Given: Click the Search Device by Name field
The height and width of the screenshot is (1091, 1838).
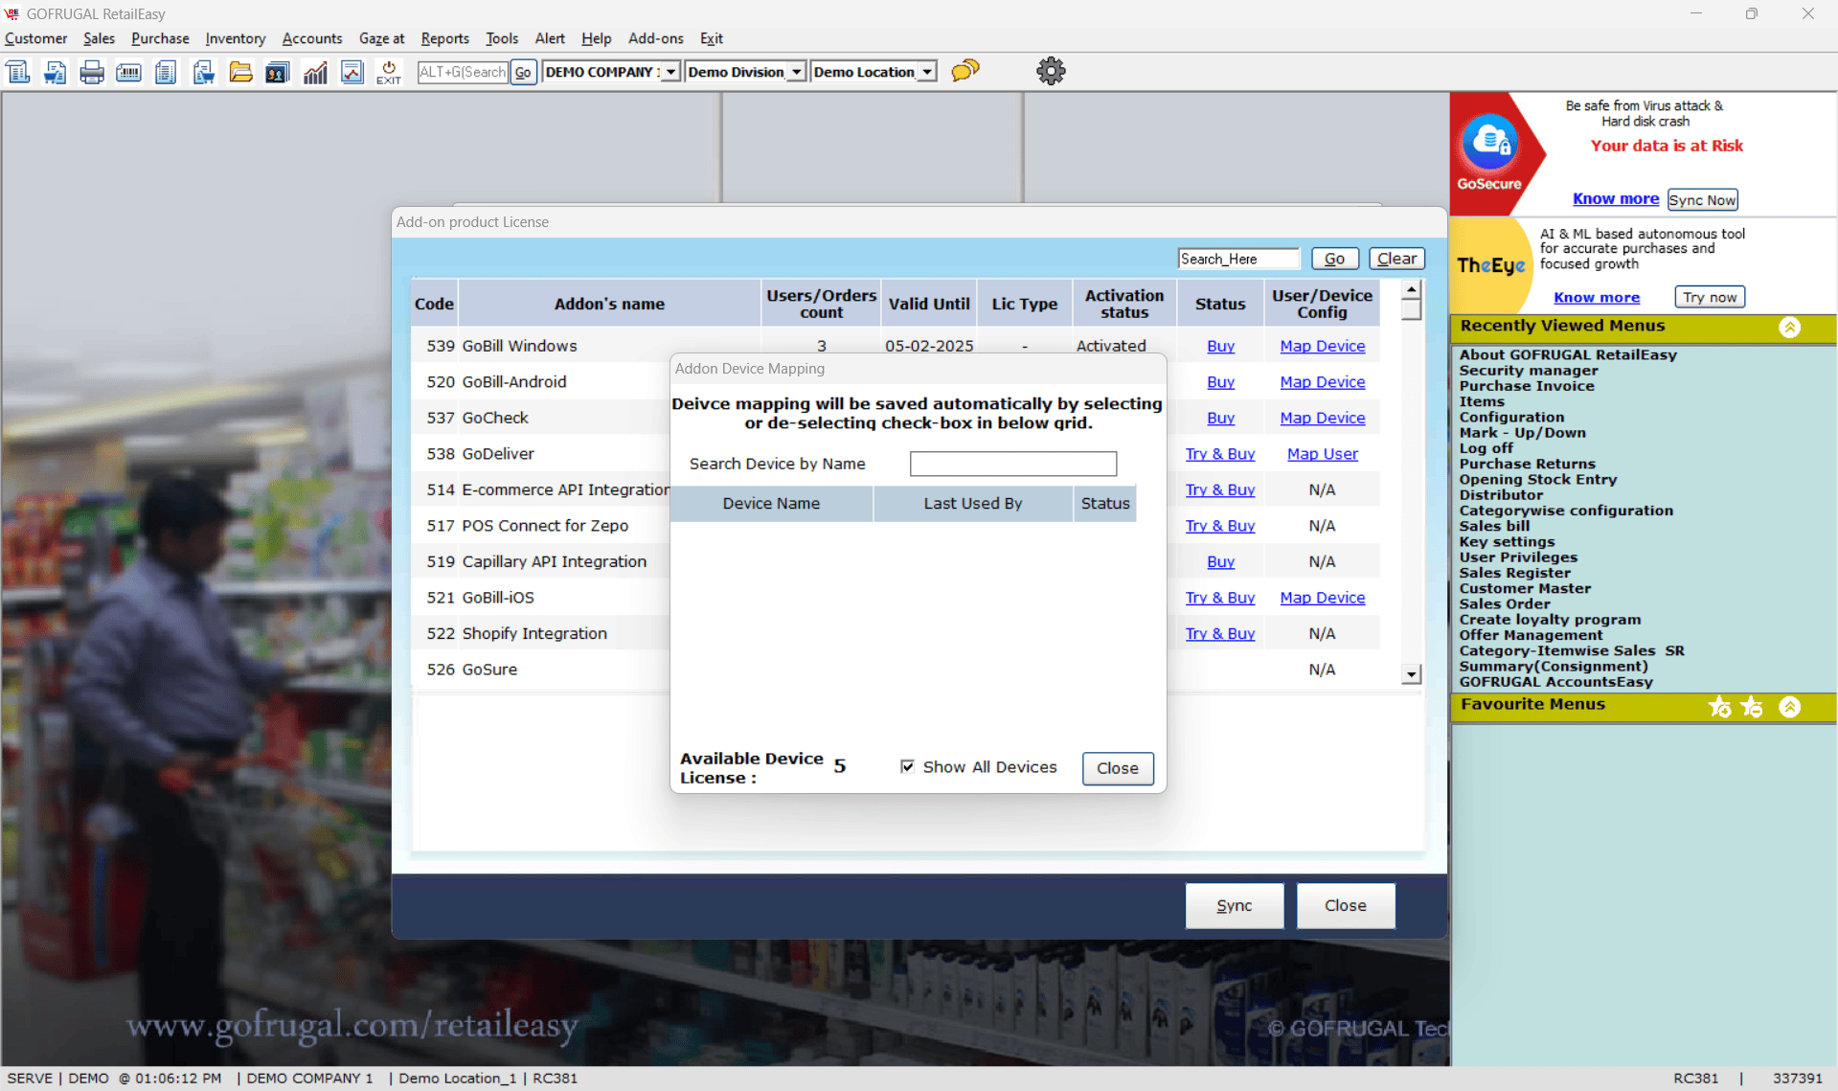Looking at the screenshot, I should (x=1013, y=464).
